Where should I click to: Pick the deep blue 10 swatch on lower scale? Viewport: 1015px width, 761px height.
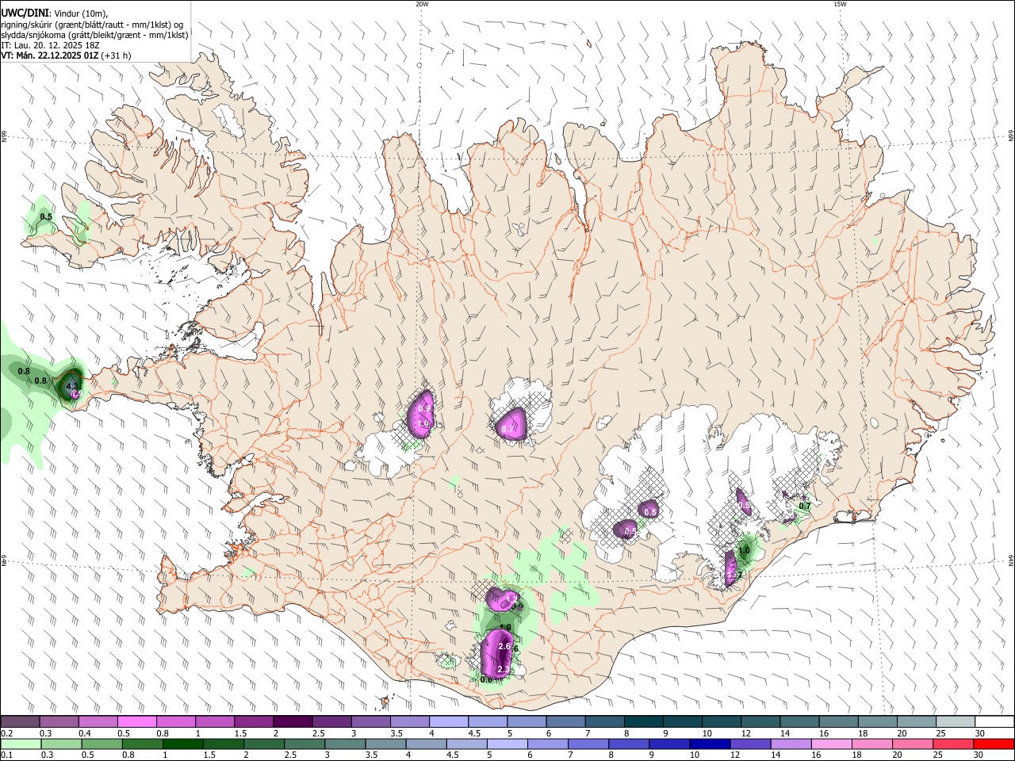pyautogui.click(x=709, y=744)
